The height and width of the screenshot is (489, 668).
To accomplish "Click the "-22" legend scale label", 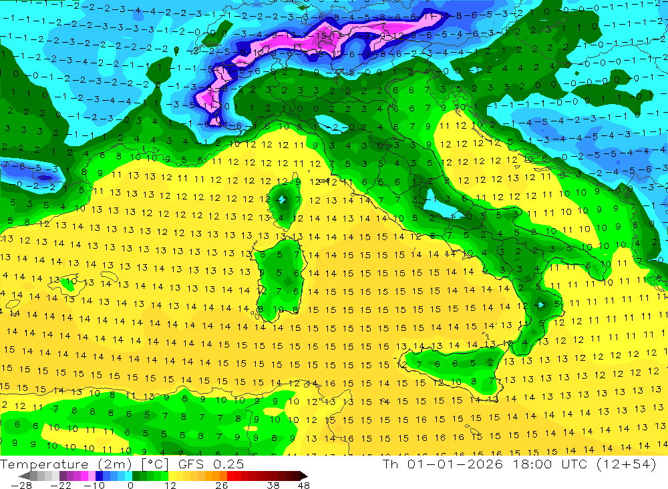I will 61,485.
